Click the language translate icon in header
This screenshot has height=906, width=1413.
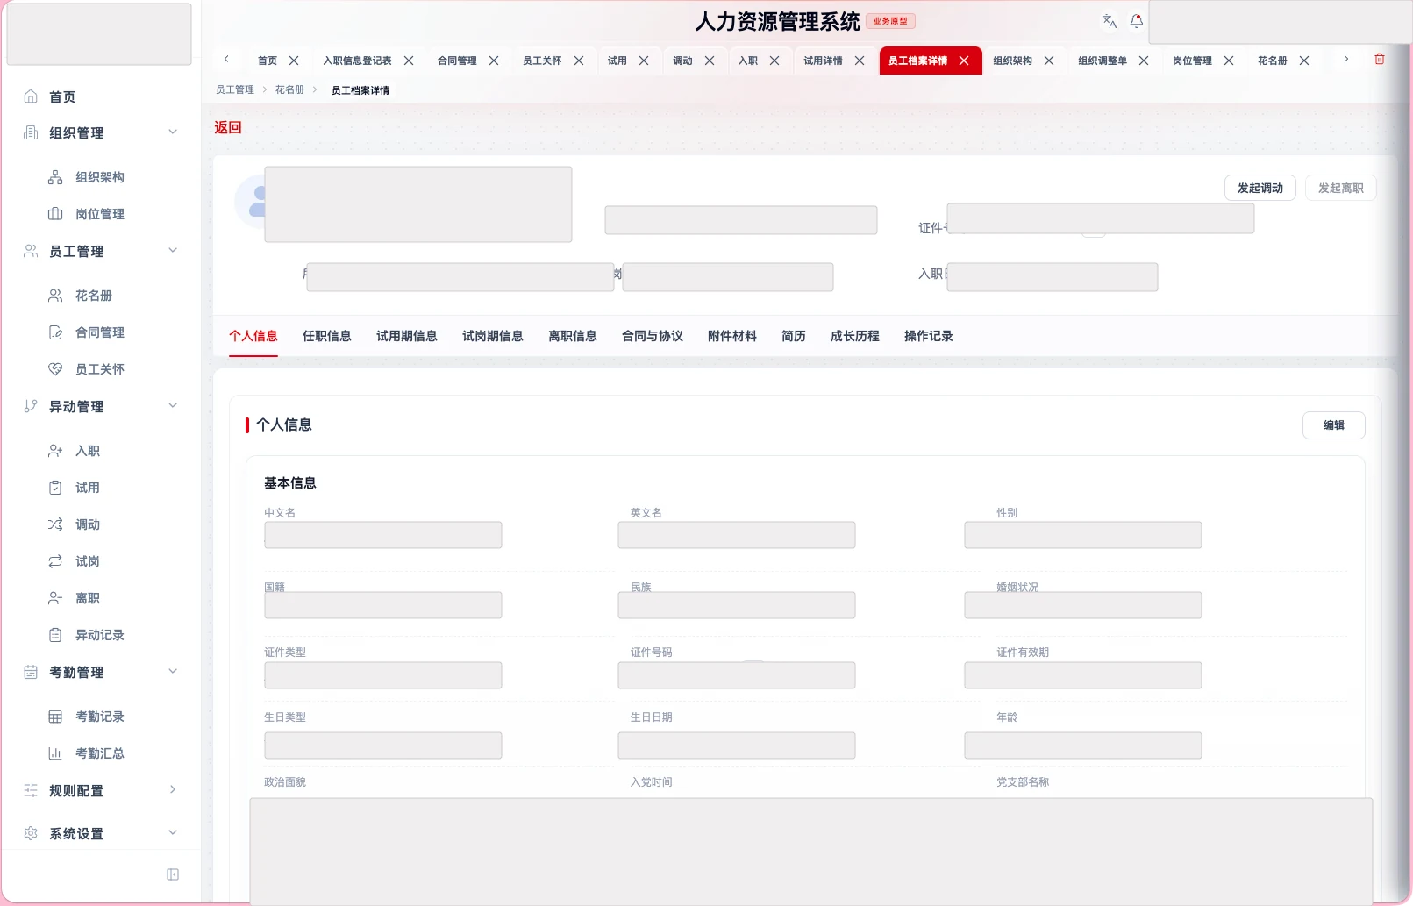pyautogui.click(x=1110, y=21)
